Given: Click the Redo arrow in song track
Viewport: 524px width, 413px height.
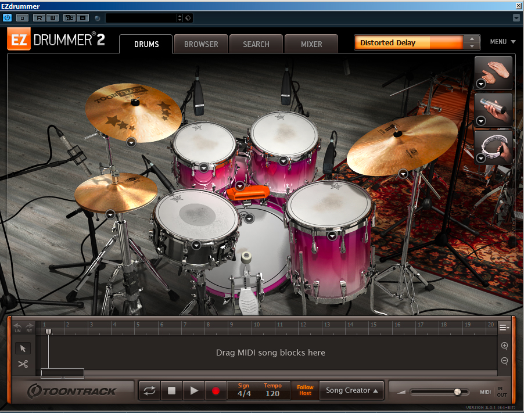Looking at the screenshot, I should click(x=30, y=328).
